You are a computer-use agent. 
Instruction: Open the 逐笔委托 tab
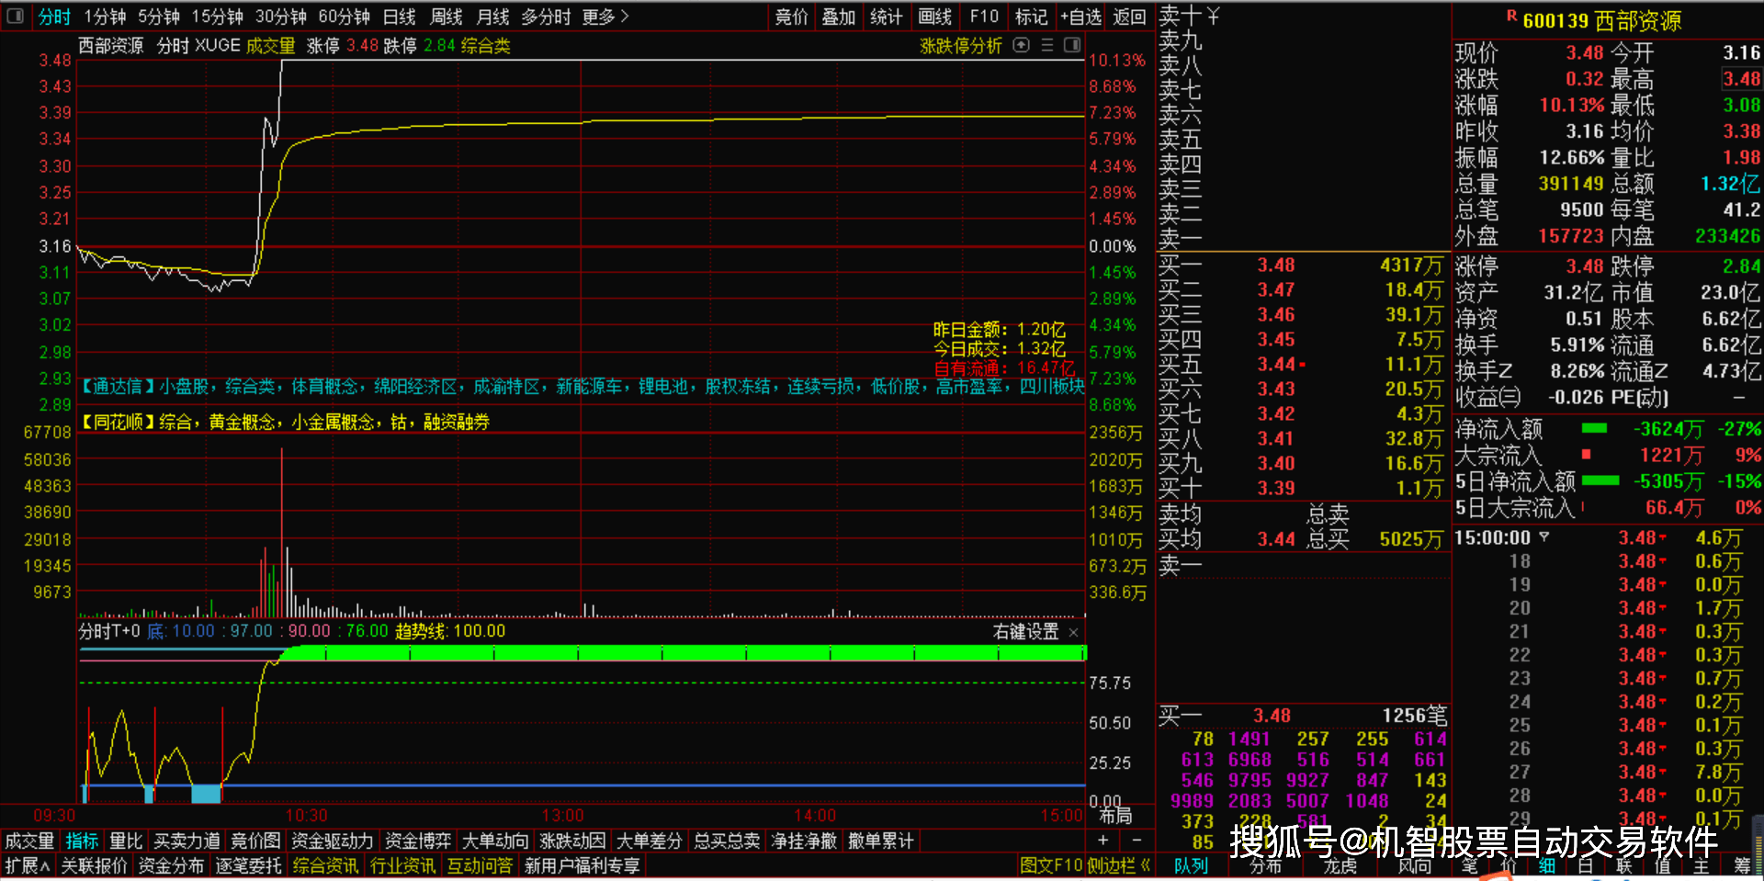point(249,865)
